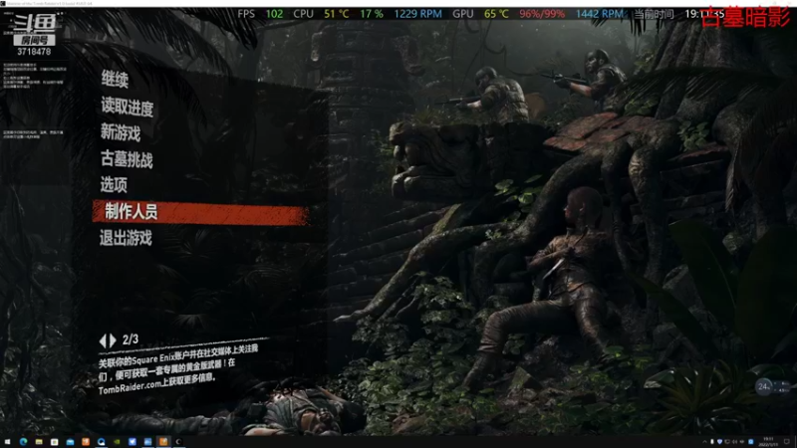Viewport: 797px width, 448px height.
Task: Select the highlighted 制作人员 credits entry
Action: pyautogui.click(x=200, y=212)
